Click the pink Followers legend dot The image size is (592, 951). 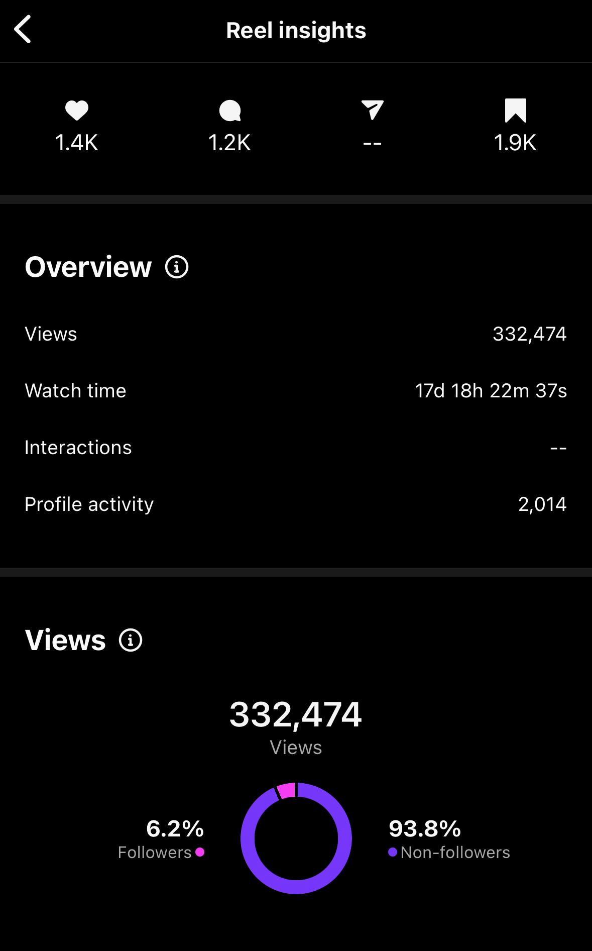pyautogui.click(x=200, y=852)
